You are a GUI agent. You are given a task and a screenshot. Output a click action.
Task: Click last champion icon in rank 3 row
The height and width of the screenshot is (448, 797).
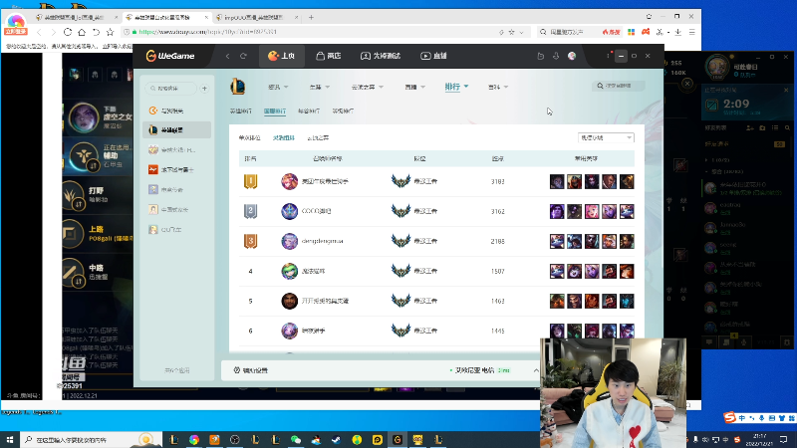627,241
